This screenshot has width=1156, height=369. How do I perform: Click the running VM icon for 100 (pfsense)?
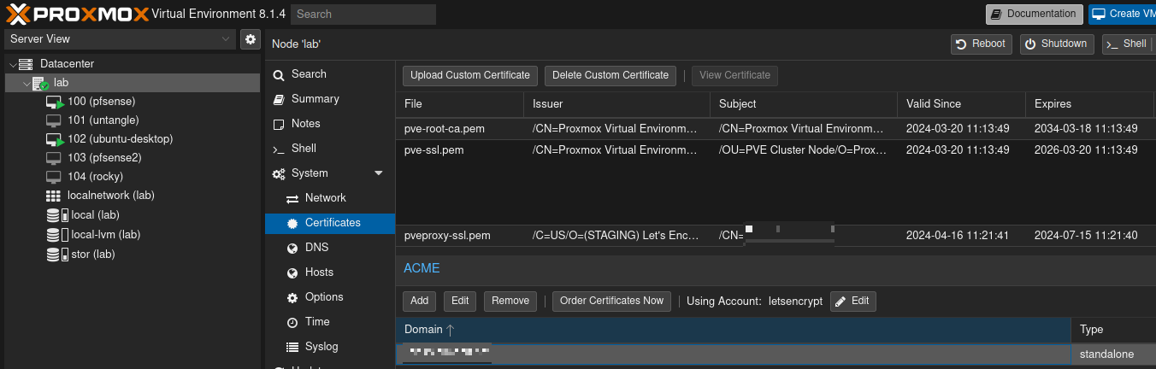(55, 102)
